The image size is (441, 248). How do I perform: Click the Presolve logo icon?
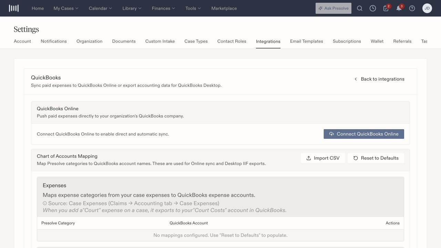[x=14, y=8]
